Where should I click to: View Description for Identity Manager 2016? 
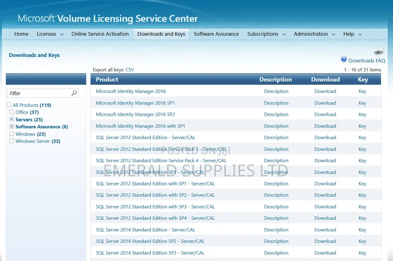[x=276, y=91]
